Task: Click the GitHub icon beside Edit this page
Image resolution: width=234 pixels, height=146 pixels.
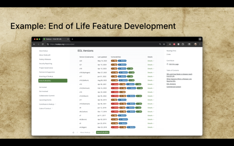Action: pyautogui.click(x=167, y=64)
